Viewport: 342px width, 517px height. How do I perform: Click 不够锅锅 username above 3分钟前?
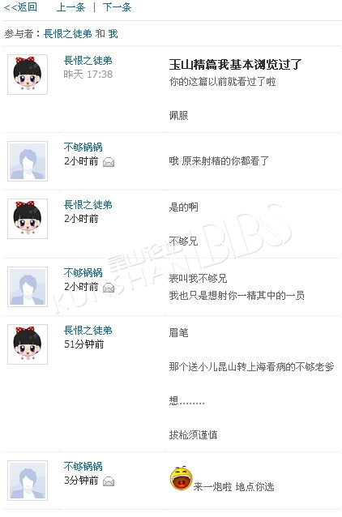tap(83, 466)
